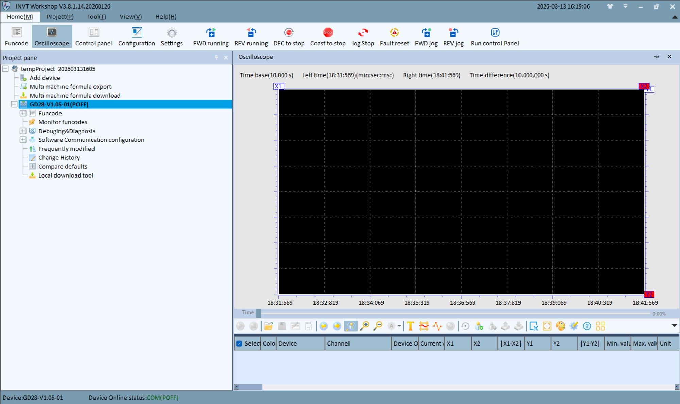Open the Project(P) menu
Image resolution: width=680 pixels, height=404 pixels.
pos(60,16)
